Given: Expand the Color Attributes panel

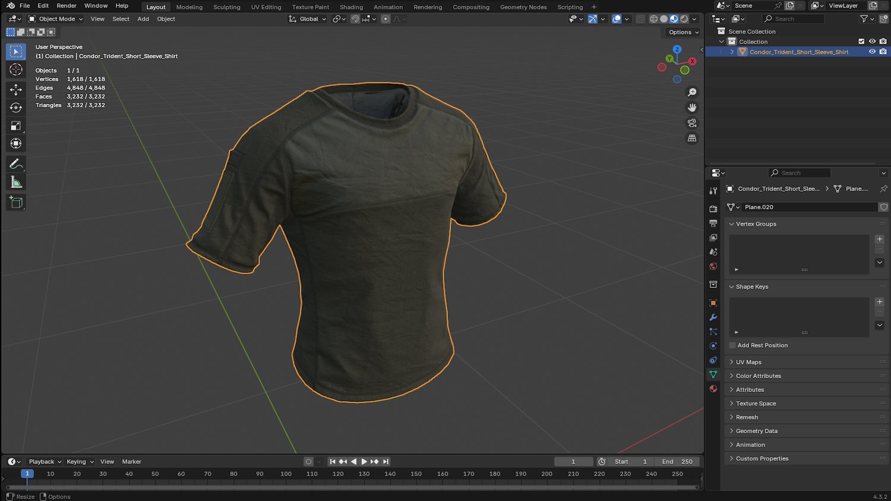Looking at the screenshot, I should coord(758,376).
